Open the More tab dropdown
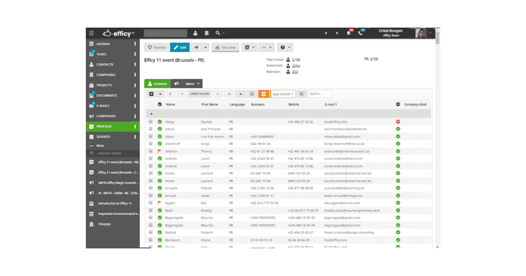The width and height of the screenshot is (526, 276). 193,84
